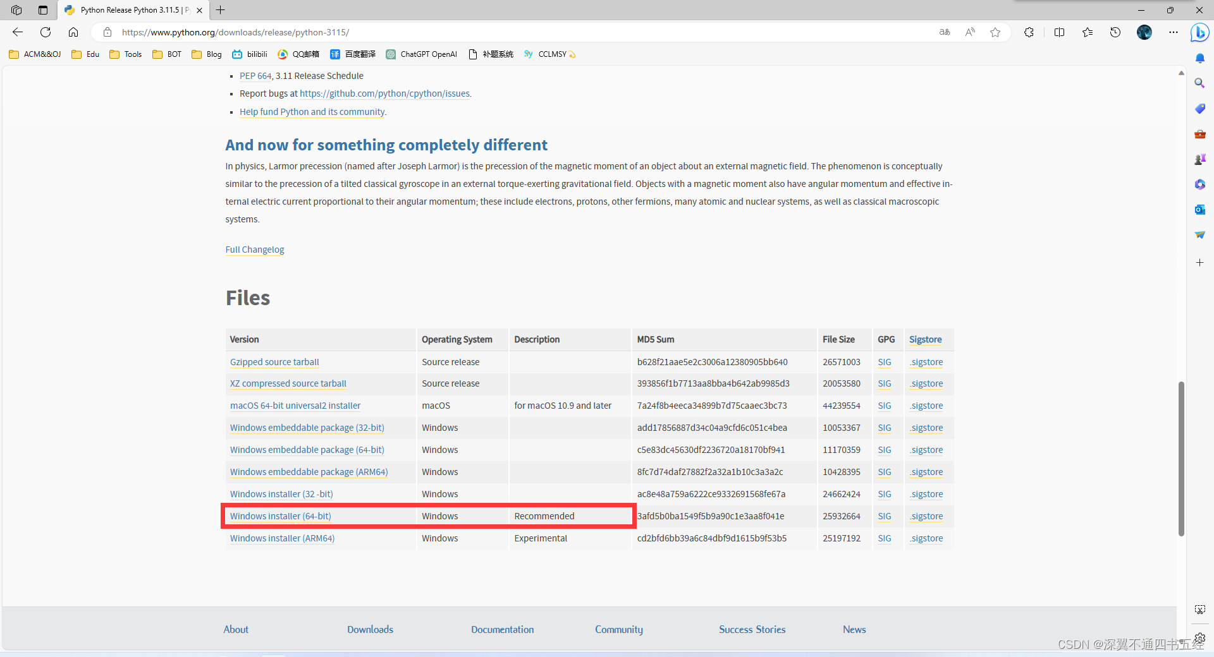Click the scrollbar up arrow
The width and height of the screenshot is (1214, 657).
tap(1181, 73)
